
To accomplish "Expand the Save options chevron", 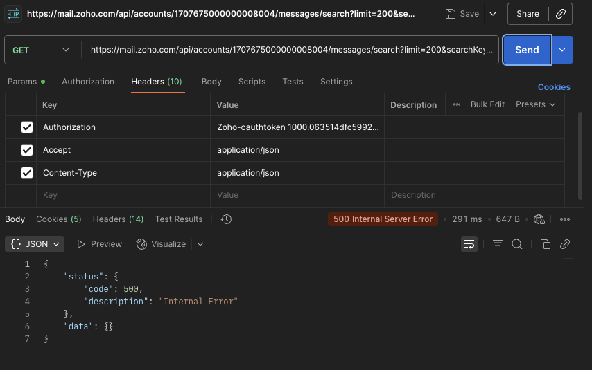I will [493, 14].
